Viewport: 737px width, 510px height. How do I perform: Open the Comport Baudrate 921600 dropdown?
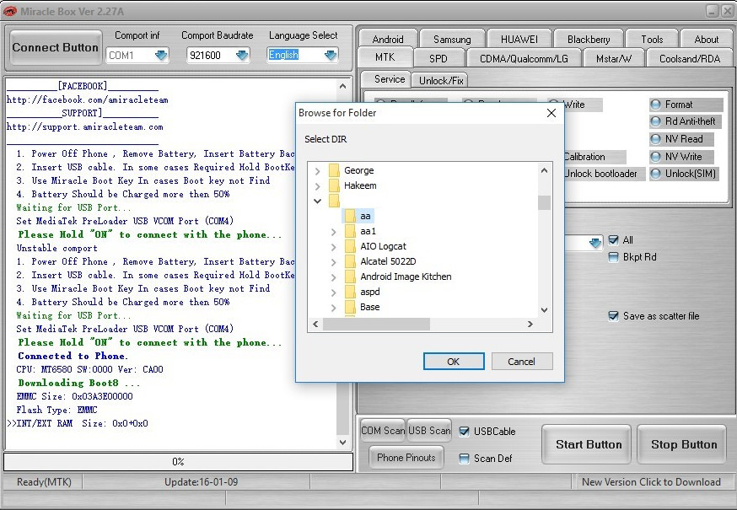(242, 56)
